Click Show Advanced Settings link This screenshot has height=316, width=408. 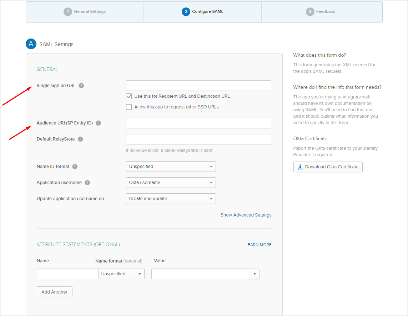246,215
